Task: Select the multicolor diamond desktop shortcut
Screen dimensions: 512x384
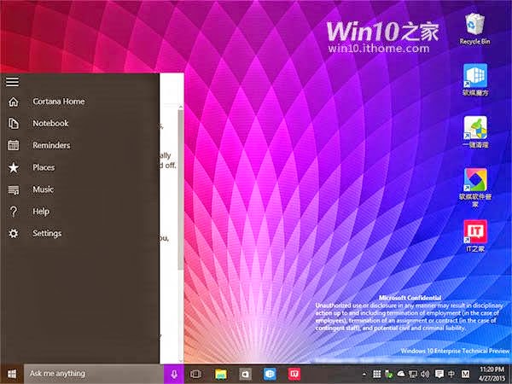Action: pyautogui.click(x=475, y=188)
